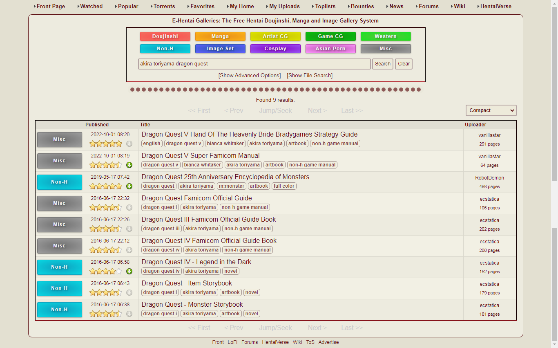Toggle the Game CG category filter
The image size is (558, 348).
[330, 36]
